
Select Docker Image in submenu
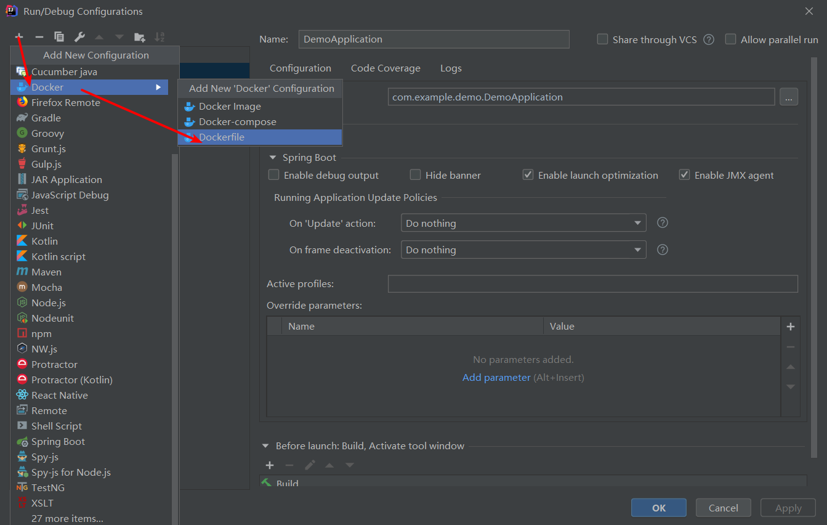pyautogui.click(x=260, y=106)
